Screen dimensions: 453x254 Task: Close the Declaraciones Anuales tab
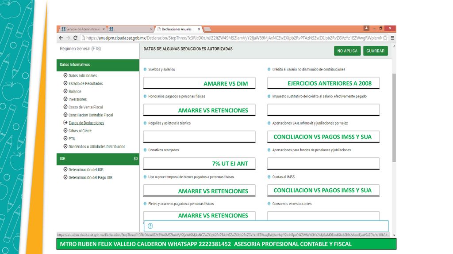pos(199,29)
